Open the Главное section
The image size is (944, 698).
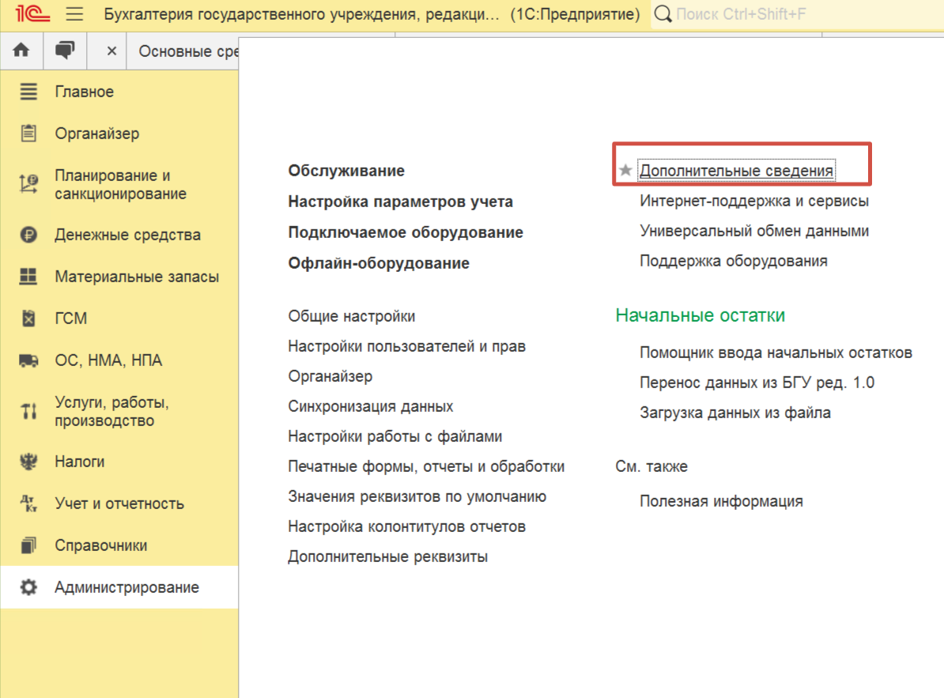tap(85, 92)
